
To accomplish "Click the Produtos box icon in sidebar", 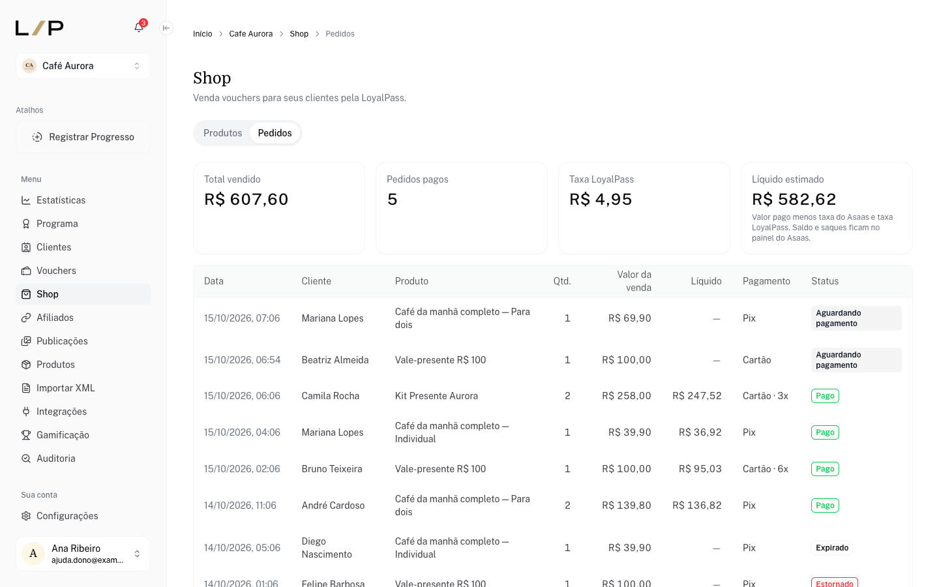I will [26, 365].
